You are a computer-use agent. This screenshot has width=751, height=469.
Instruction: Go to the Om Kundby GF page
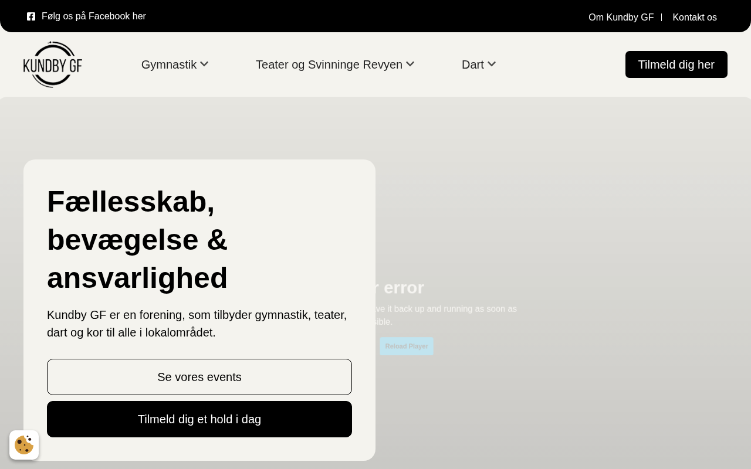tap(621, 18)
